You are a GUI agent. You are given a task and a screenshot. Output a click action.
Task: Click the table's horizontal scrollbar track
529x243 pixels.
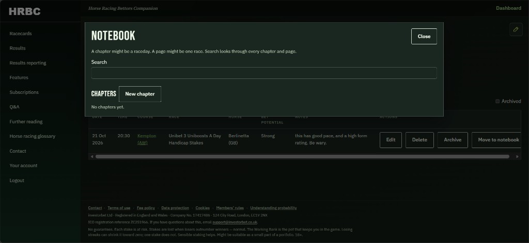pos(302,156)
